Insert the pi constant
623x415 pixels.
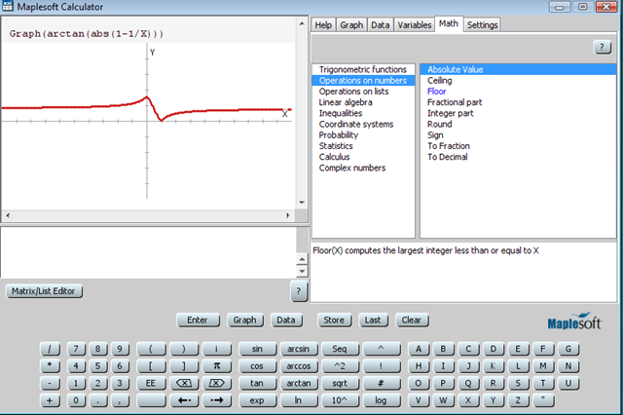[216, 366]
